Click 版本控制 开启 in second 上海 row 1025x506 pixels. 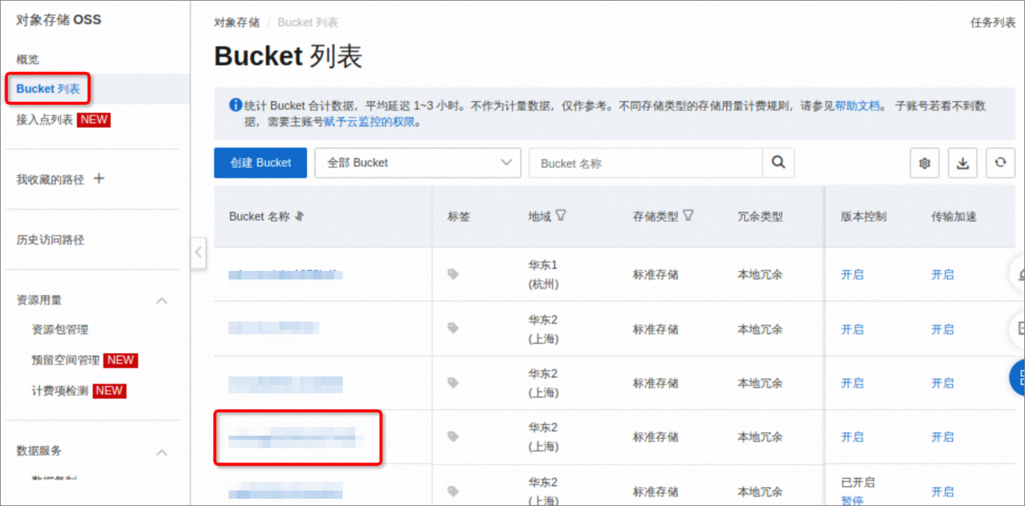pyautogui.click(x=852, y=383)
